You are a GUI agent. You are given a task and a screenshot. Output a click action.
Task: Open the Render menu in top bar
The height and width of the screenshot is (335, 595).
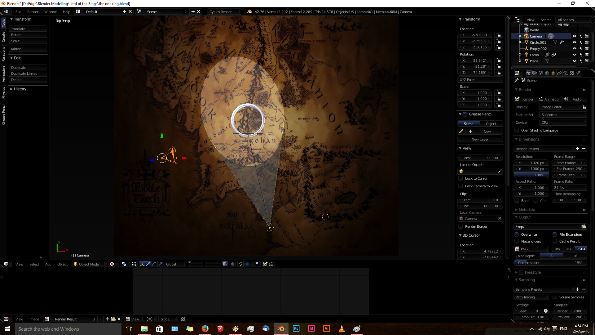click(x=33, y=12)
